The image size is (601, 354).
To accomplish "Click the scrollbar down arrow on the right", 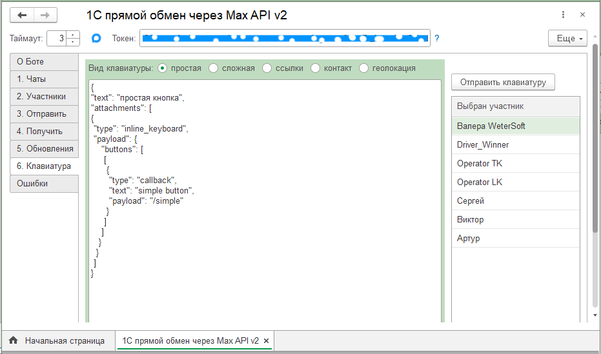I will 595,315.
